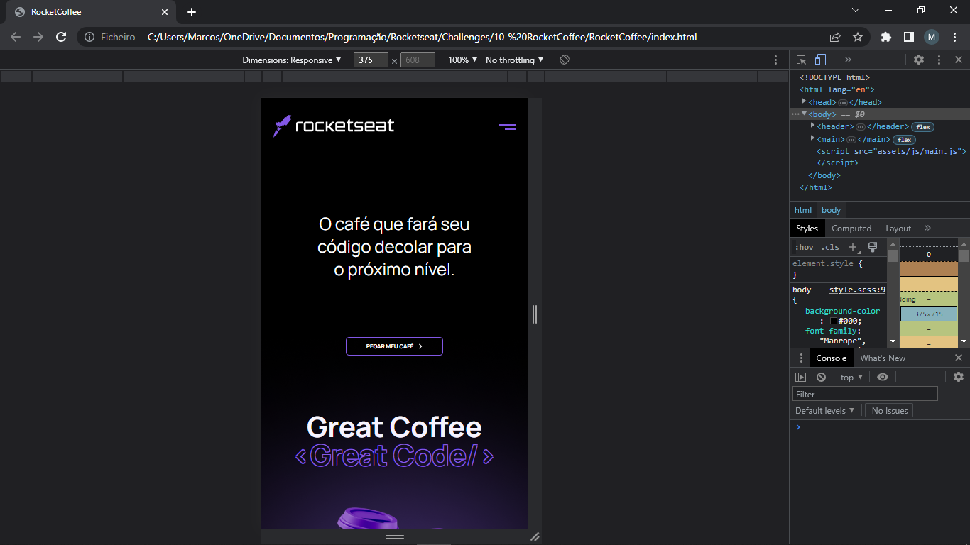Click the rotate viewport icon
The height and width of the screenshot is (545, 970).
(x=563, y=60)
